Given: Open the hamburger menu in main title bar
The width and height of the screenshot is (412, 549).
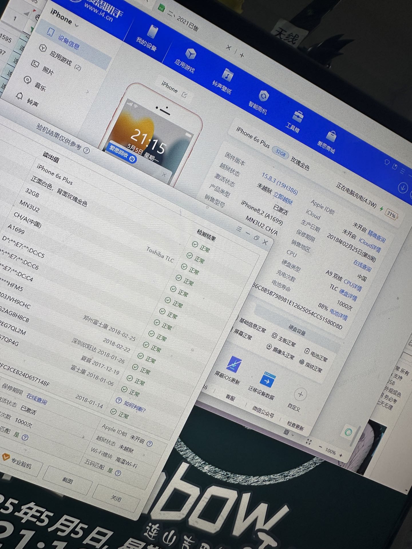Looking at the screenshot, I should click(403, 171).
